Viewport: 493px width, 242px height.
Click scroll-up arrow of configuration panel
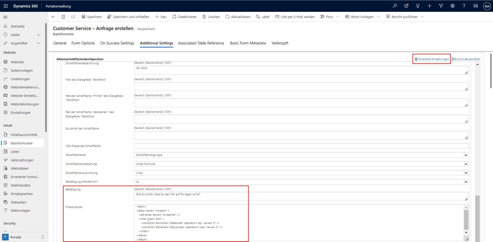click(x=477, y=64)
